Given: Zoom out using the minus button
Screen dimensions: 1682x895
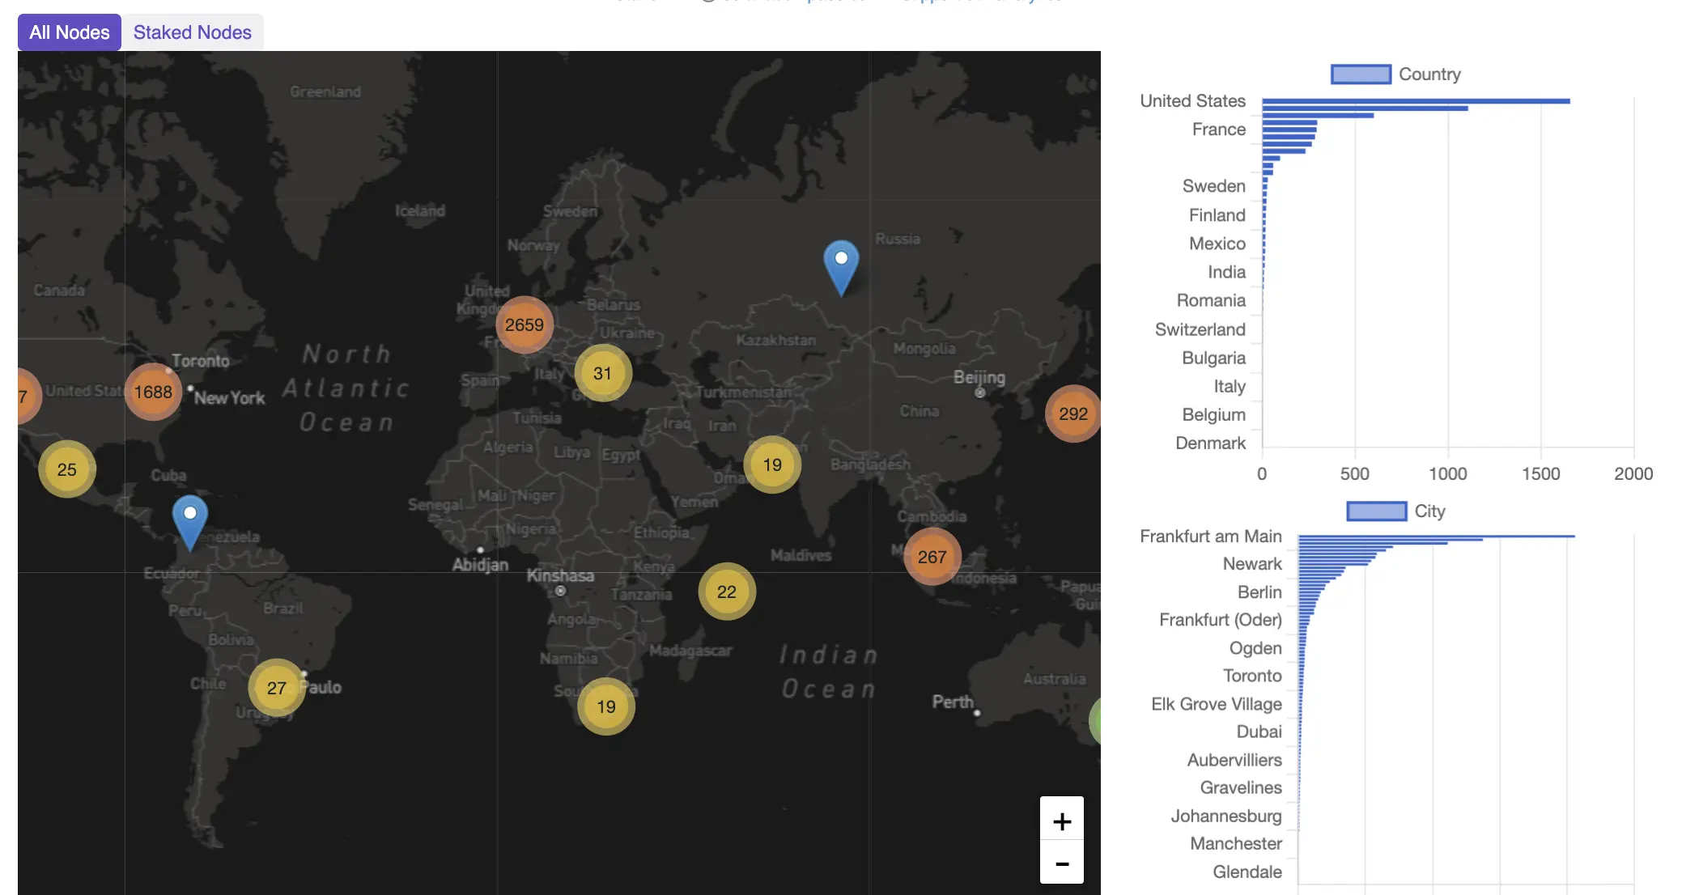Looking at the screenshot, I should click(x=1061, y=863).
